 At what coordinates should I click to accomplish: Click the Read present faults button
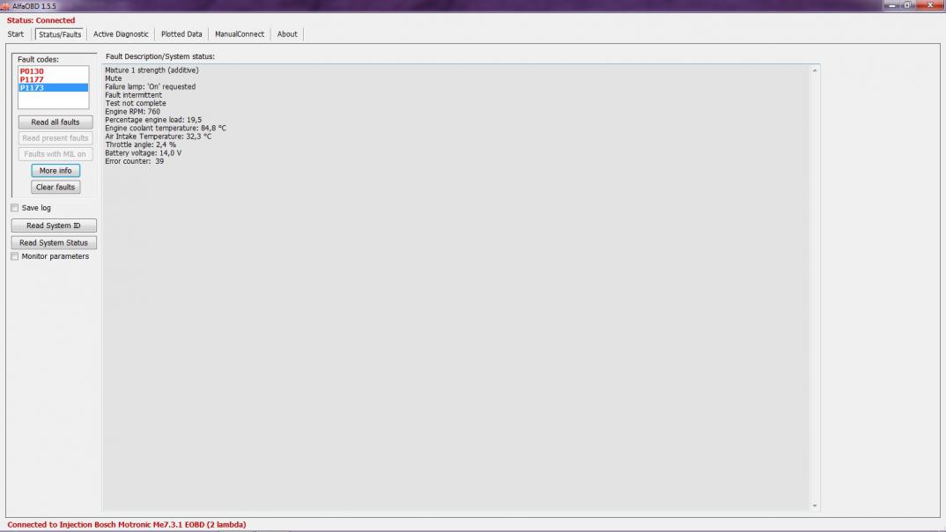click(x=55, y=138)
